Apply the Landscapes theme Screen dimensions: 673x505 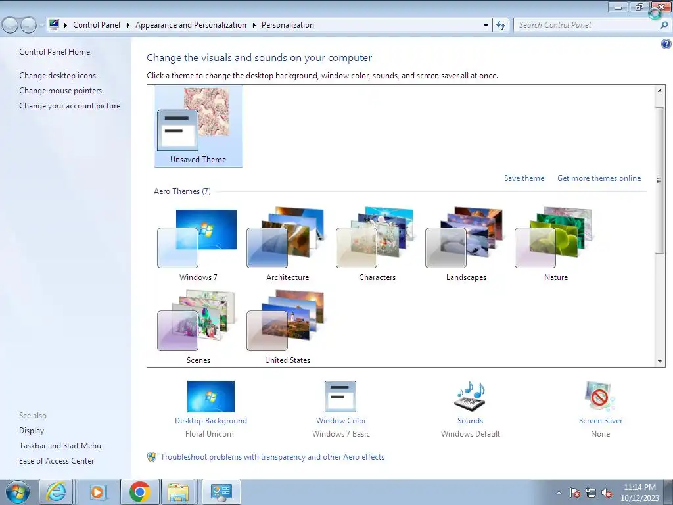pyautogui.click(x=466, y=245)
